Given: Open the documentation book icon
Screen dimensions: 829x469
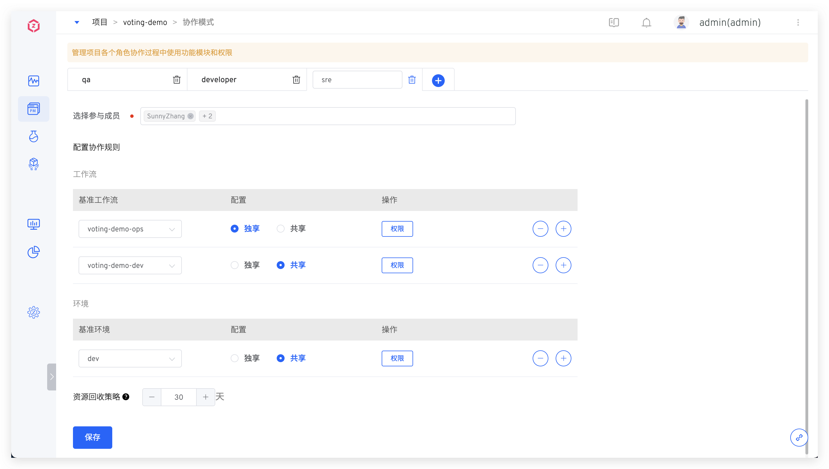Looking at the screenshot, I should coord(613,22).
